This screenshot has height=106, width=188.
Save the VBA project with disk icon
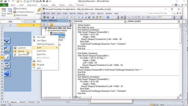pyautogui.click(x=53, y=17)
